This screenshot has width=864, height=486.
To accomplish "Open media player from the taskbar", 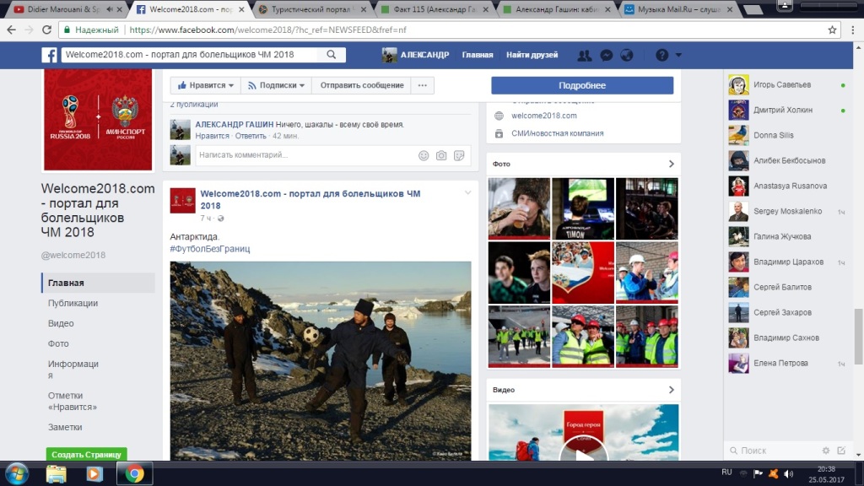I will point(94,473).
